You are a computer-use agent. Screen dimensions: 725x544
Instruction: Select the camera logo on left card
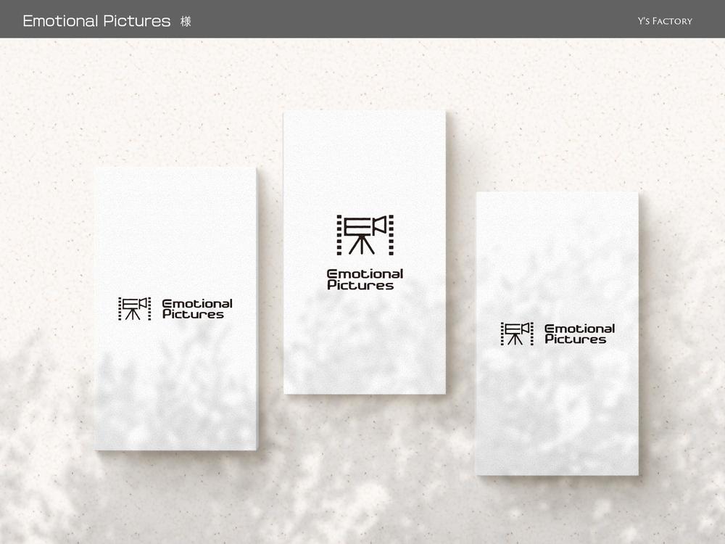click(135, 308)
